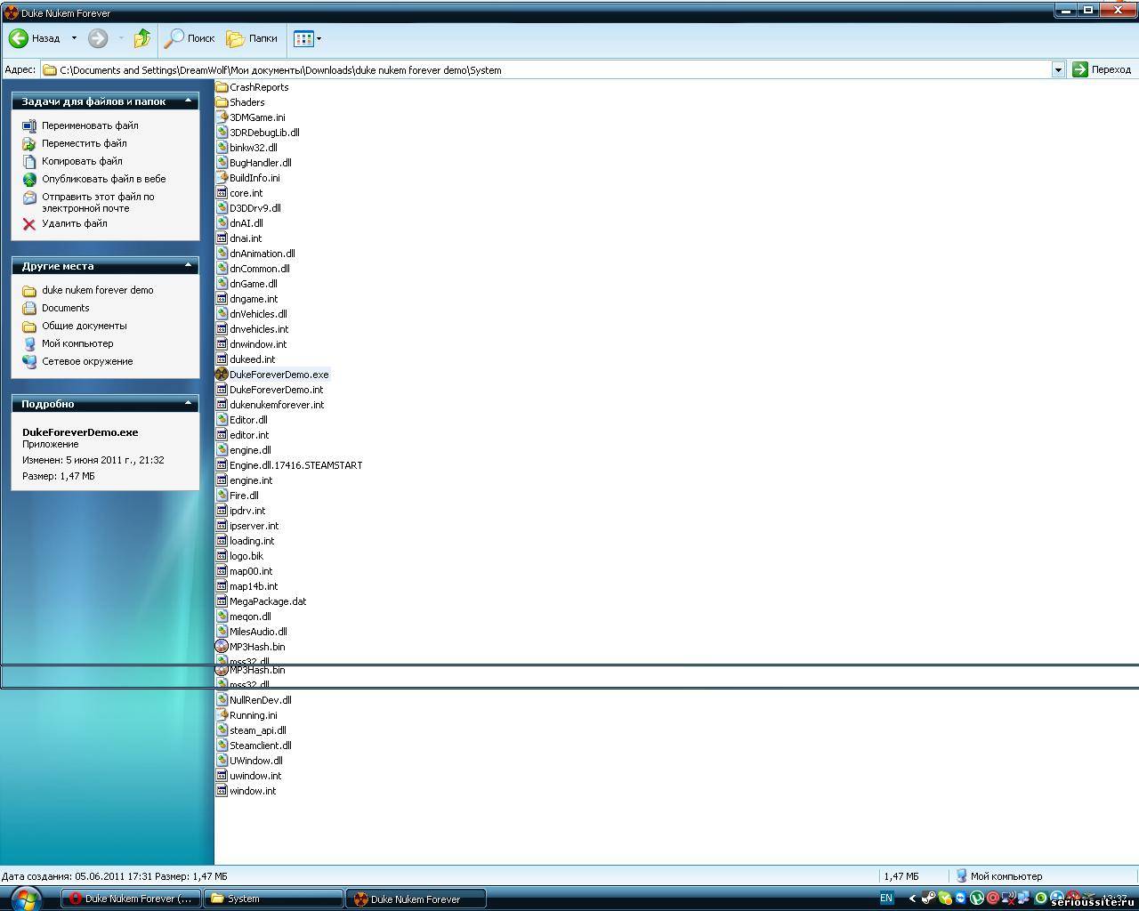1139x911 pixels.
Task: Select the steam_api.dll file icon
Action: point(222,730)
